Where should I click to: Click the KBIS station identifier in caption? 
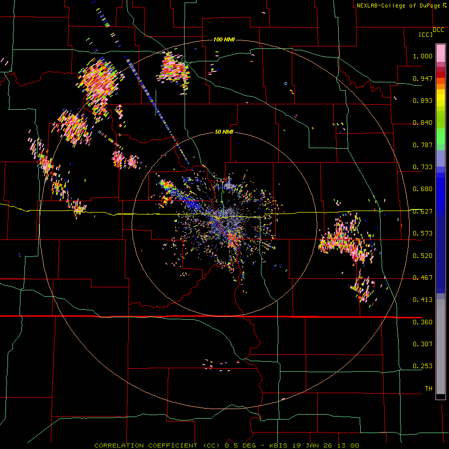click(279, 446)
